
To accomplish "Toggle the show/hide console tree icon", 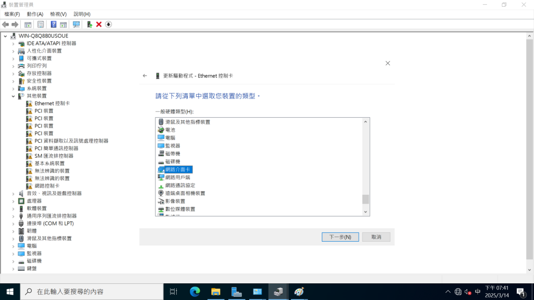I will coord(28,24).
